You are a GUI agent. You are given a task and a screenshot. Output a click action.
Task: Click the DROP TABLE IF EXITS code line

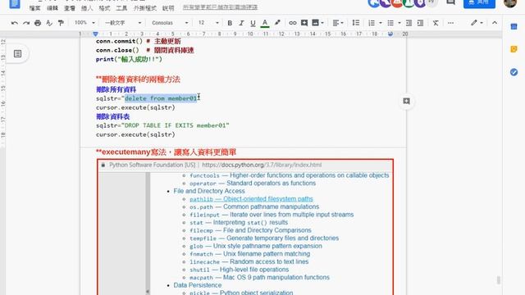point(162,125)
